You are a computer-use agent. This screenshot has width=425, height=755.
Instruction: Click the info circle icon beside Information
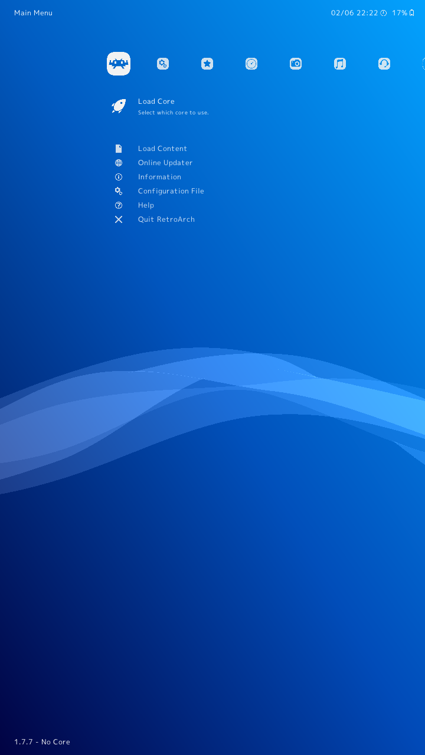click(x=119, y=177)
